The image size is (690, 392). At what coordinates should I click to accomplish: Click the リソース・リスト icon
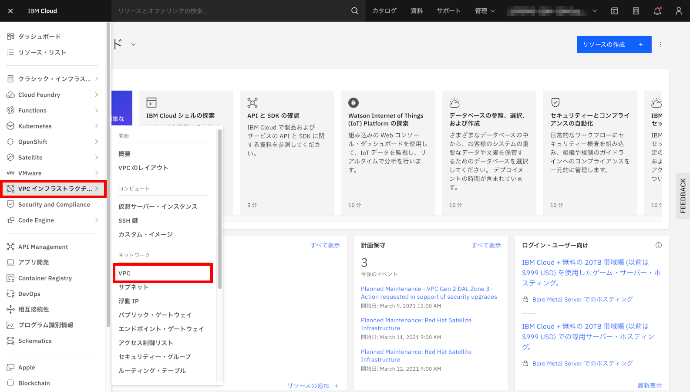(x=10, y=52)
